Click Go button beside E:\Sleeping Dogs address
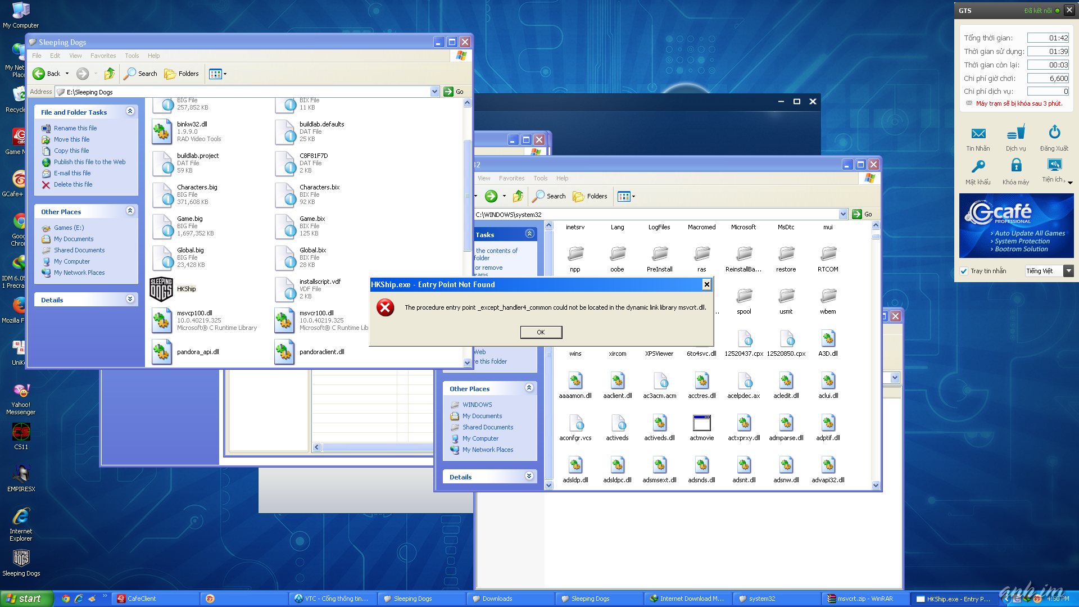Viewport: 1079px width, 607px height. (x=454, y=92)
